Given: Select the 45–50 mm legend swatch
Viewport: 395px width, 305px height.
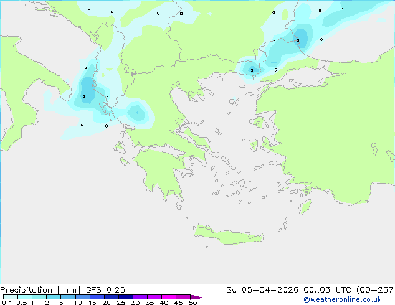Looking at the screenshot, I should click(x=183, y=297).
